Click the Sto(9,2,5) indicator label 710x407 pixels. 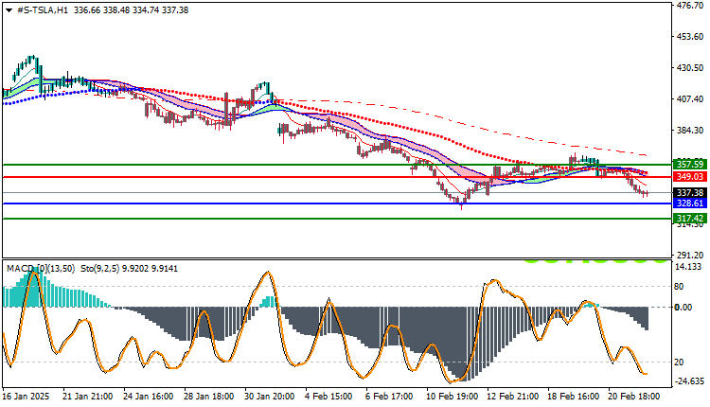(x=100, y=269)
